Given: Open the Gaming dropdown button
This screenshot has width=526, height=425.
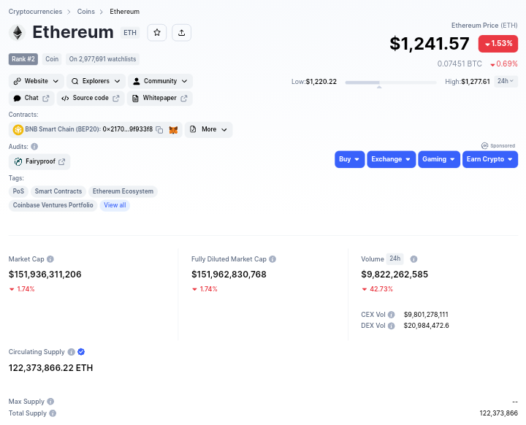Looking at the screenshot, I should 439,159.
